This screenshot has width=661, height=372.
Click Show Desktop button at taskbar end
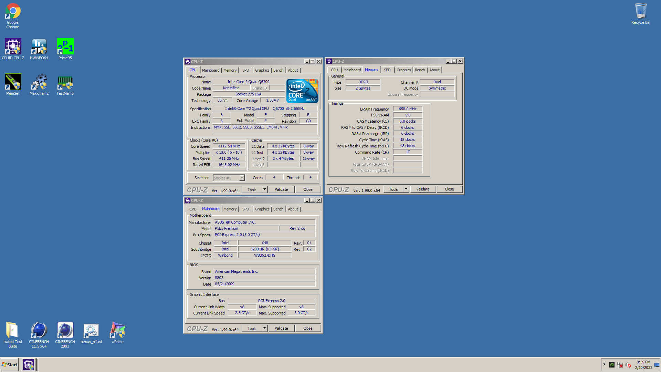click(657, 365)
